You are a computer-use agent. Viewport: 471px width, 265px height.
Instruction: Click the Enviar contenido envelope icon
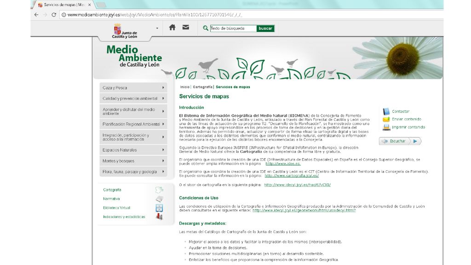[x=386, y=119]
